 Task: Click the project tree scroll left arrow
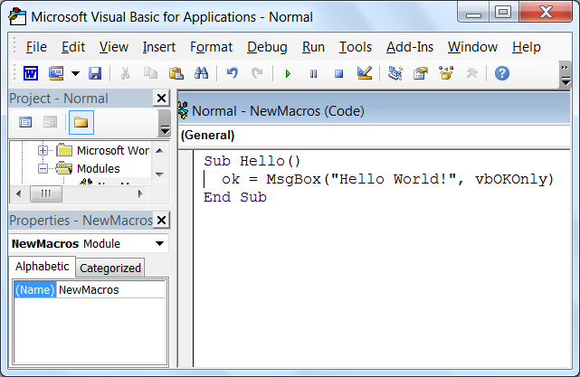click(19, 193)
